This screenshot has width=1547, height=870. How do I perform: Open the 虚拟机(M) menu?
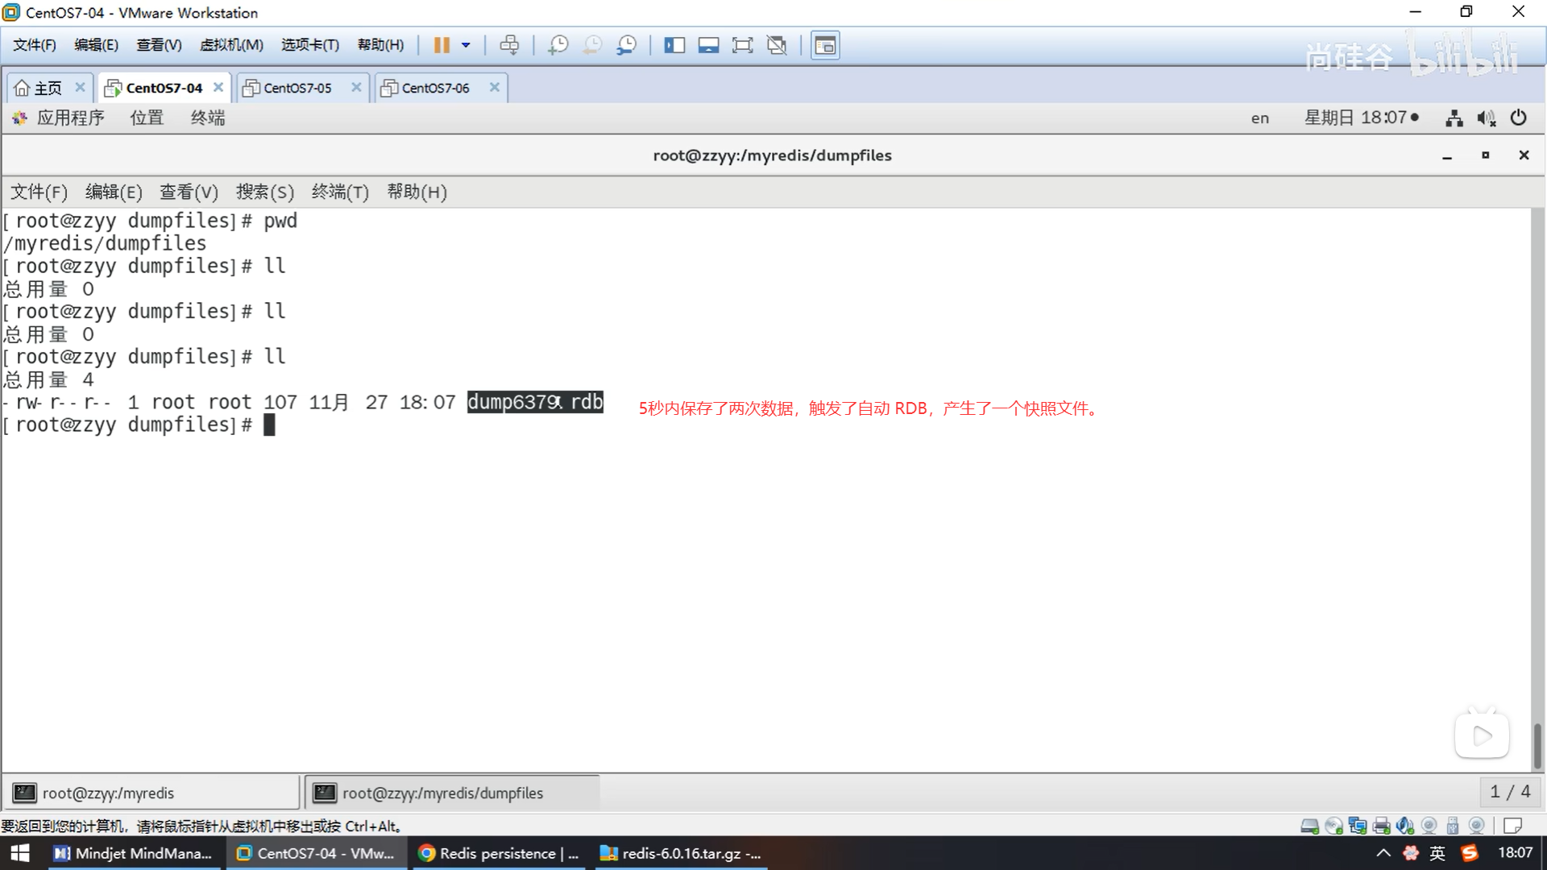[231, 45]
